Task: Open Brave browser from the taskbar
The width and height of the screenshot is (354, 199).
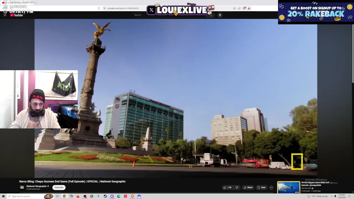Action: (132, 196)
